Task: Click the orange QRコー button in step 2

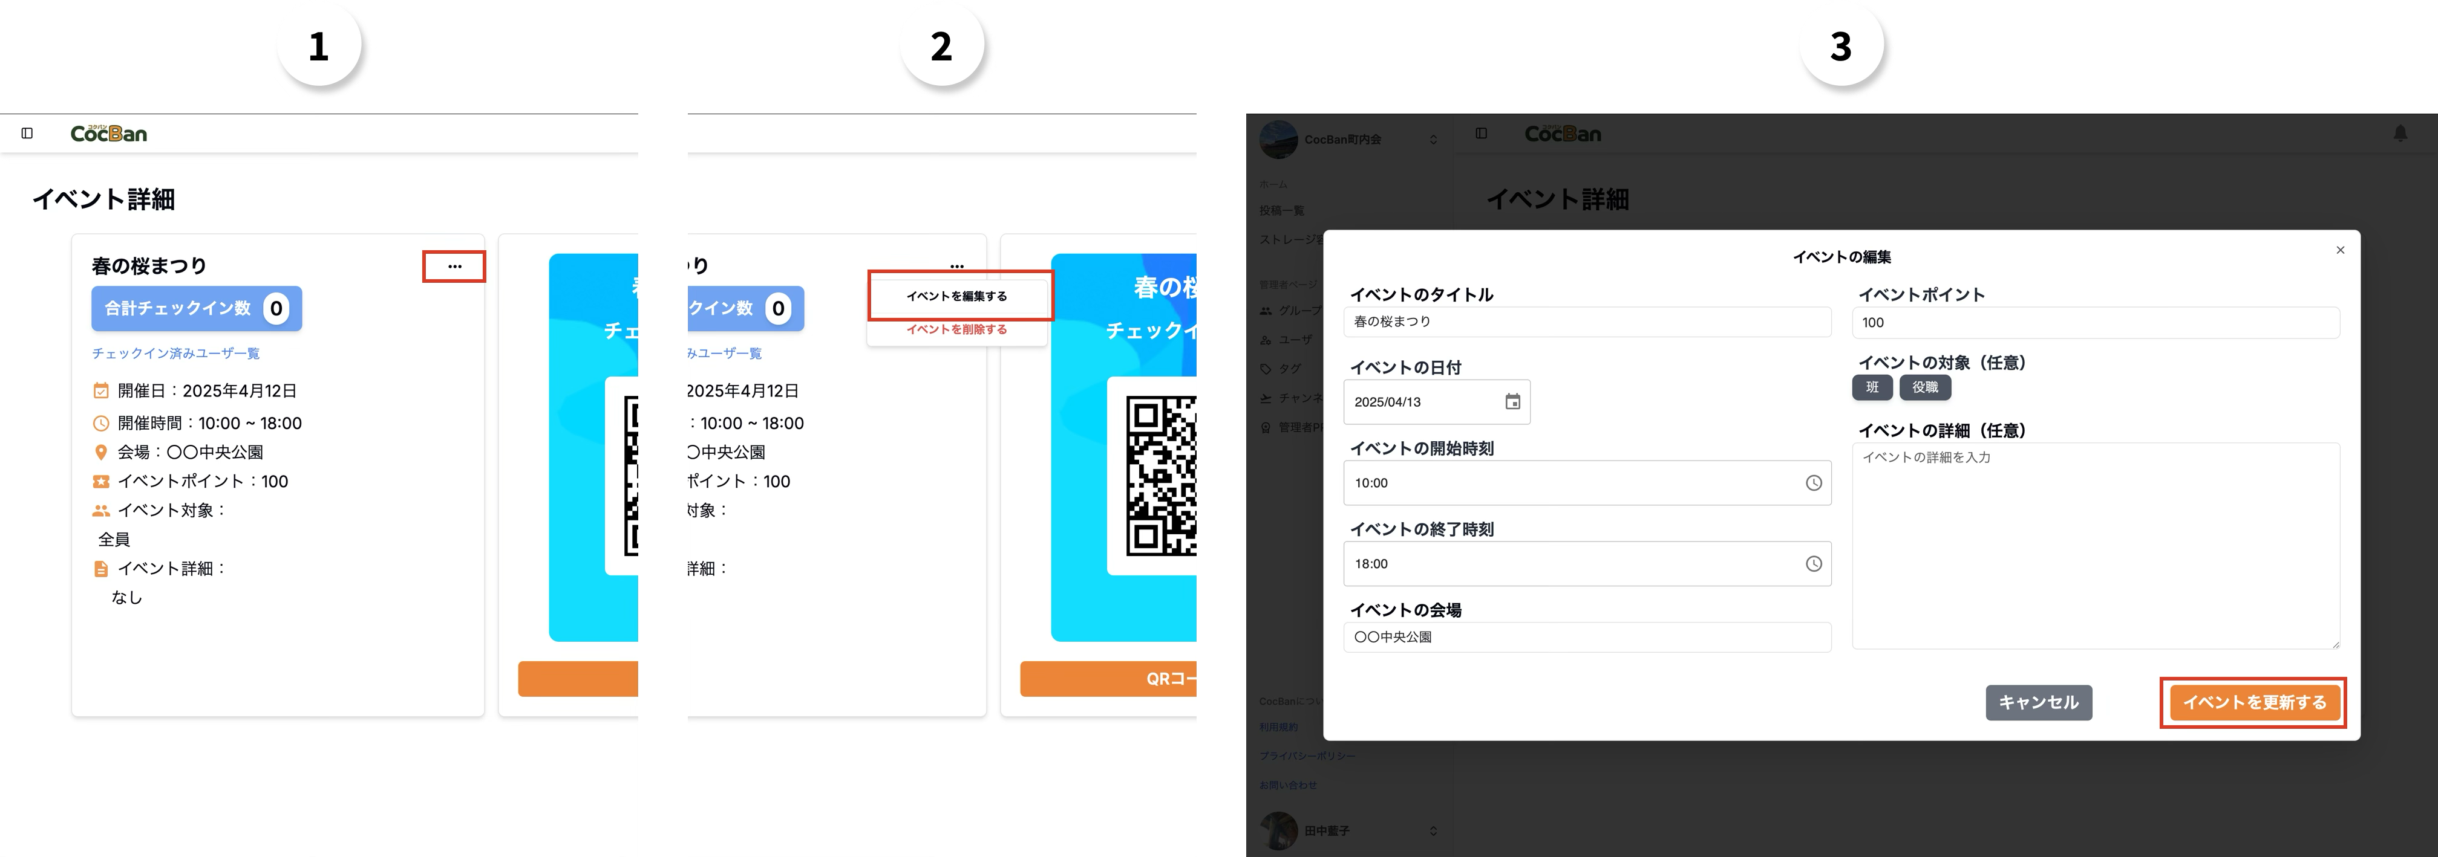Action: point(1108,679)
